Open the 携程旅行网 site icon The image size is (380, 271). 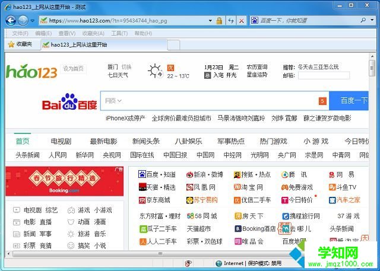(286, 216)
